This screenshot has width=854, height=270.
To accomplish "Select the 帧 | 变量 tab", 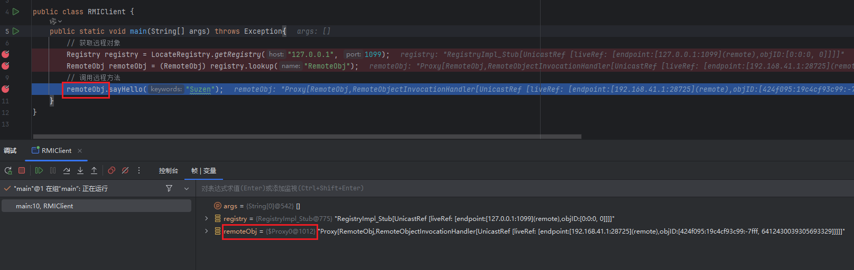I will pos(203,171).
